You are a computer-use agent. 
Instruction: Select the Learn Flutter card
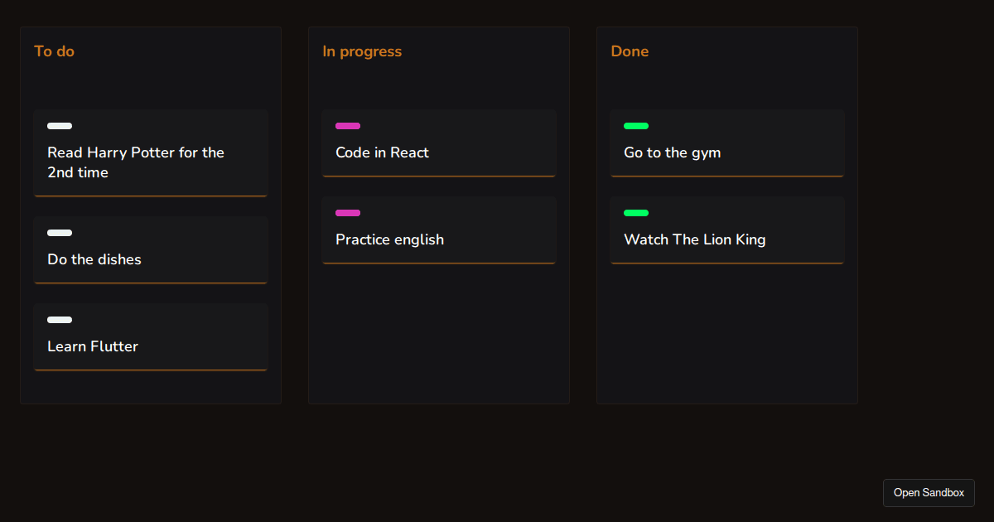click(151, 337)
